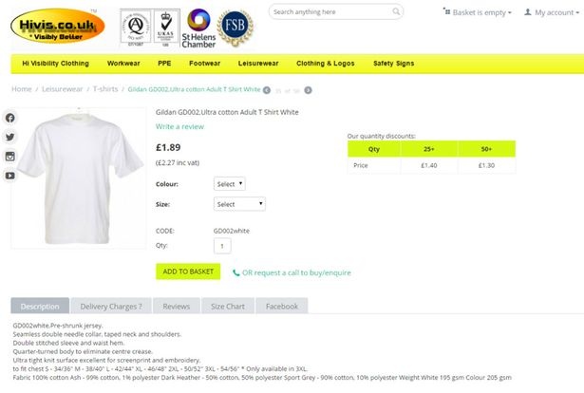Go to next product arrow
This screenshot has width=584, height=393.
pos(308,90)
